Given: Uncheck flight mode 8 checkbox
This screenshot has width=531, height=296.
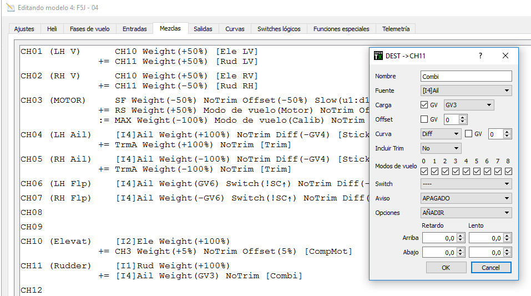Looking at the screenshot, I should tap(508, 171).
